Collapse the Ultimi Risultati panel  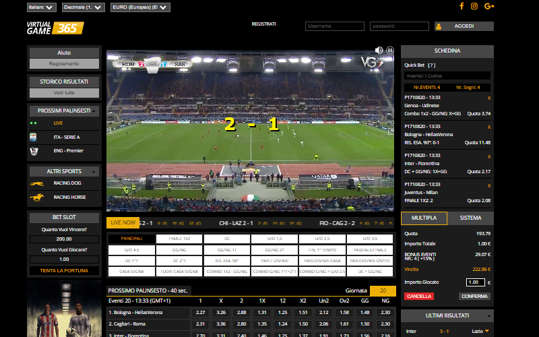click(489, 315)
